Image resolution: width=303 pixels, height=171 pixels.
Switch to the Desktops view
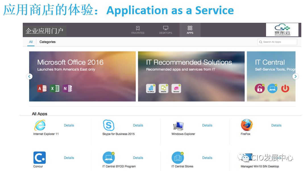pos(165,30)
